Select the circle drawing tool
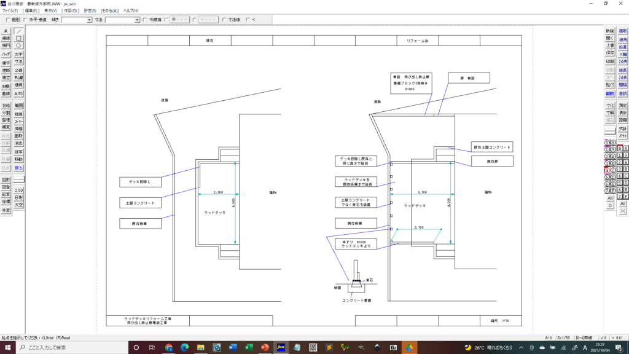Screen dimensions: 629x354 click(x=18, y=45)
